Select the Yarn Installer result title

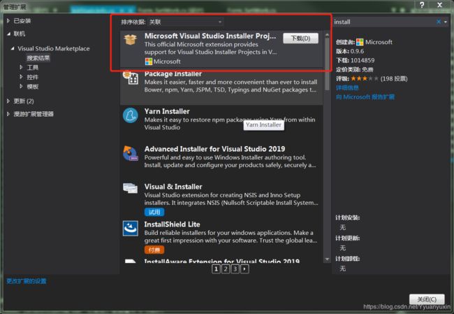(x=167, y=111)
